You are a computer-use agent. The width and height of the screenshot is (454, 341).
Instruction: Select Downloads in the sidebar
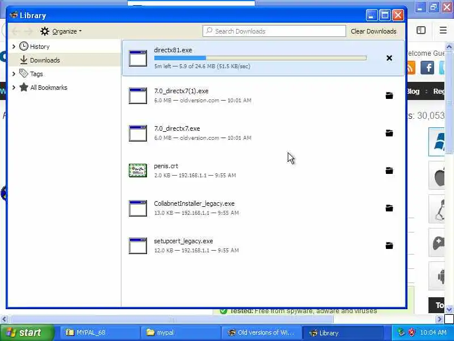[x=64, y=60]
